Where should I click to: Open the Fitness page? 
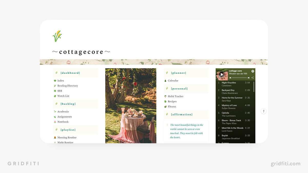(x=172, y=107)
